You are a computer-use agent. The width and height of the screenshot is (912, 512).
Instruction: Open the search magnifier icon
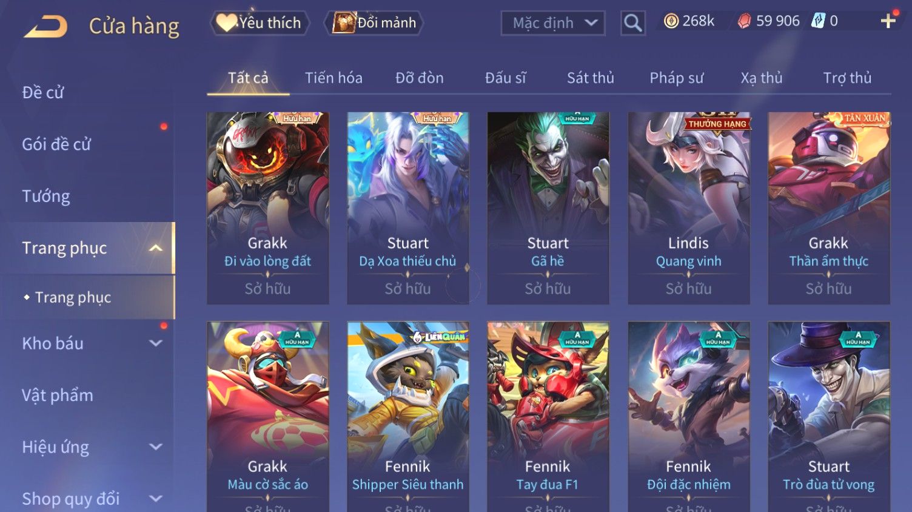pyautogui.click(x=632, y=23)
